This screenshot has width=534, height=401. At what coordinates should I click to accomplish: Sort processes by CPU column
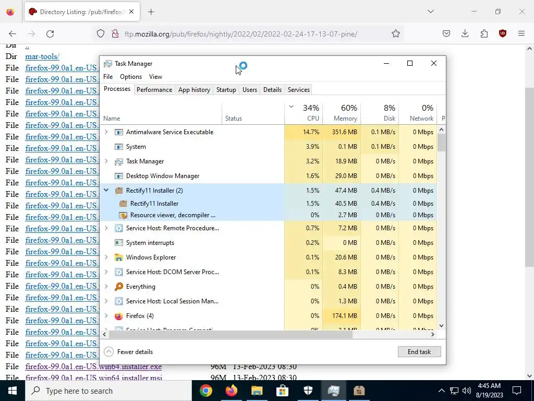pyautogui.click(x=304, y=113)
